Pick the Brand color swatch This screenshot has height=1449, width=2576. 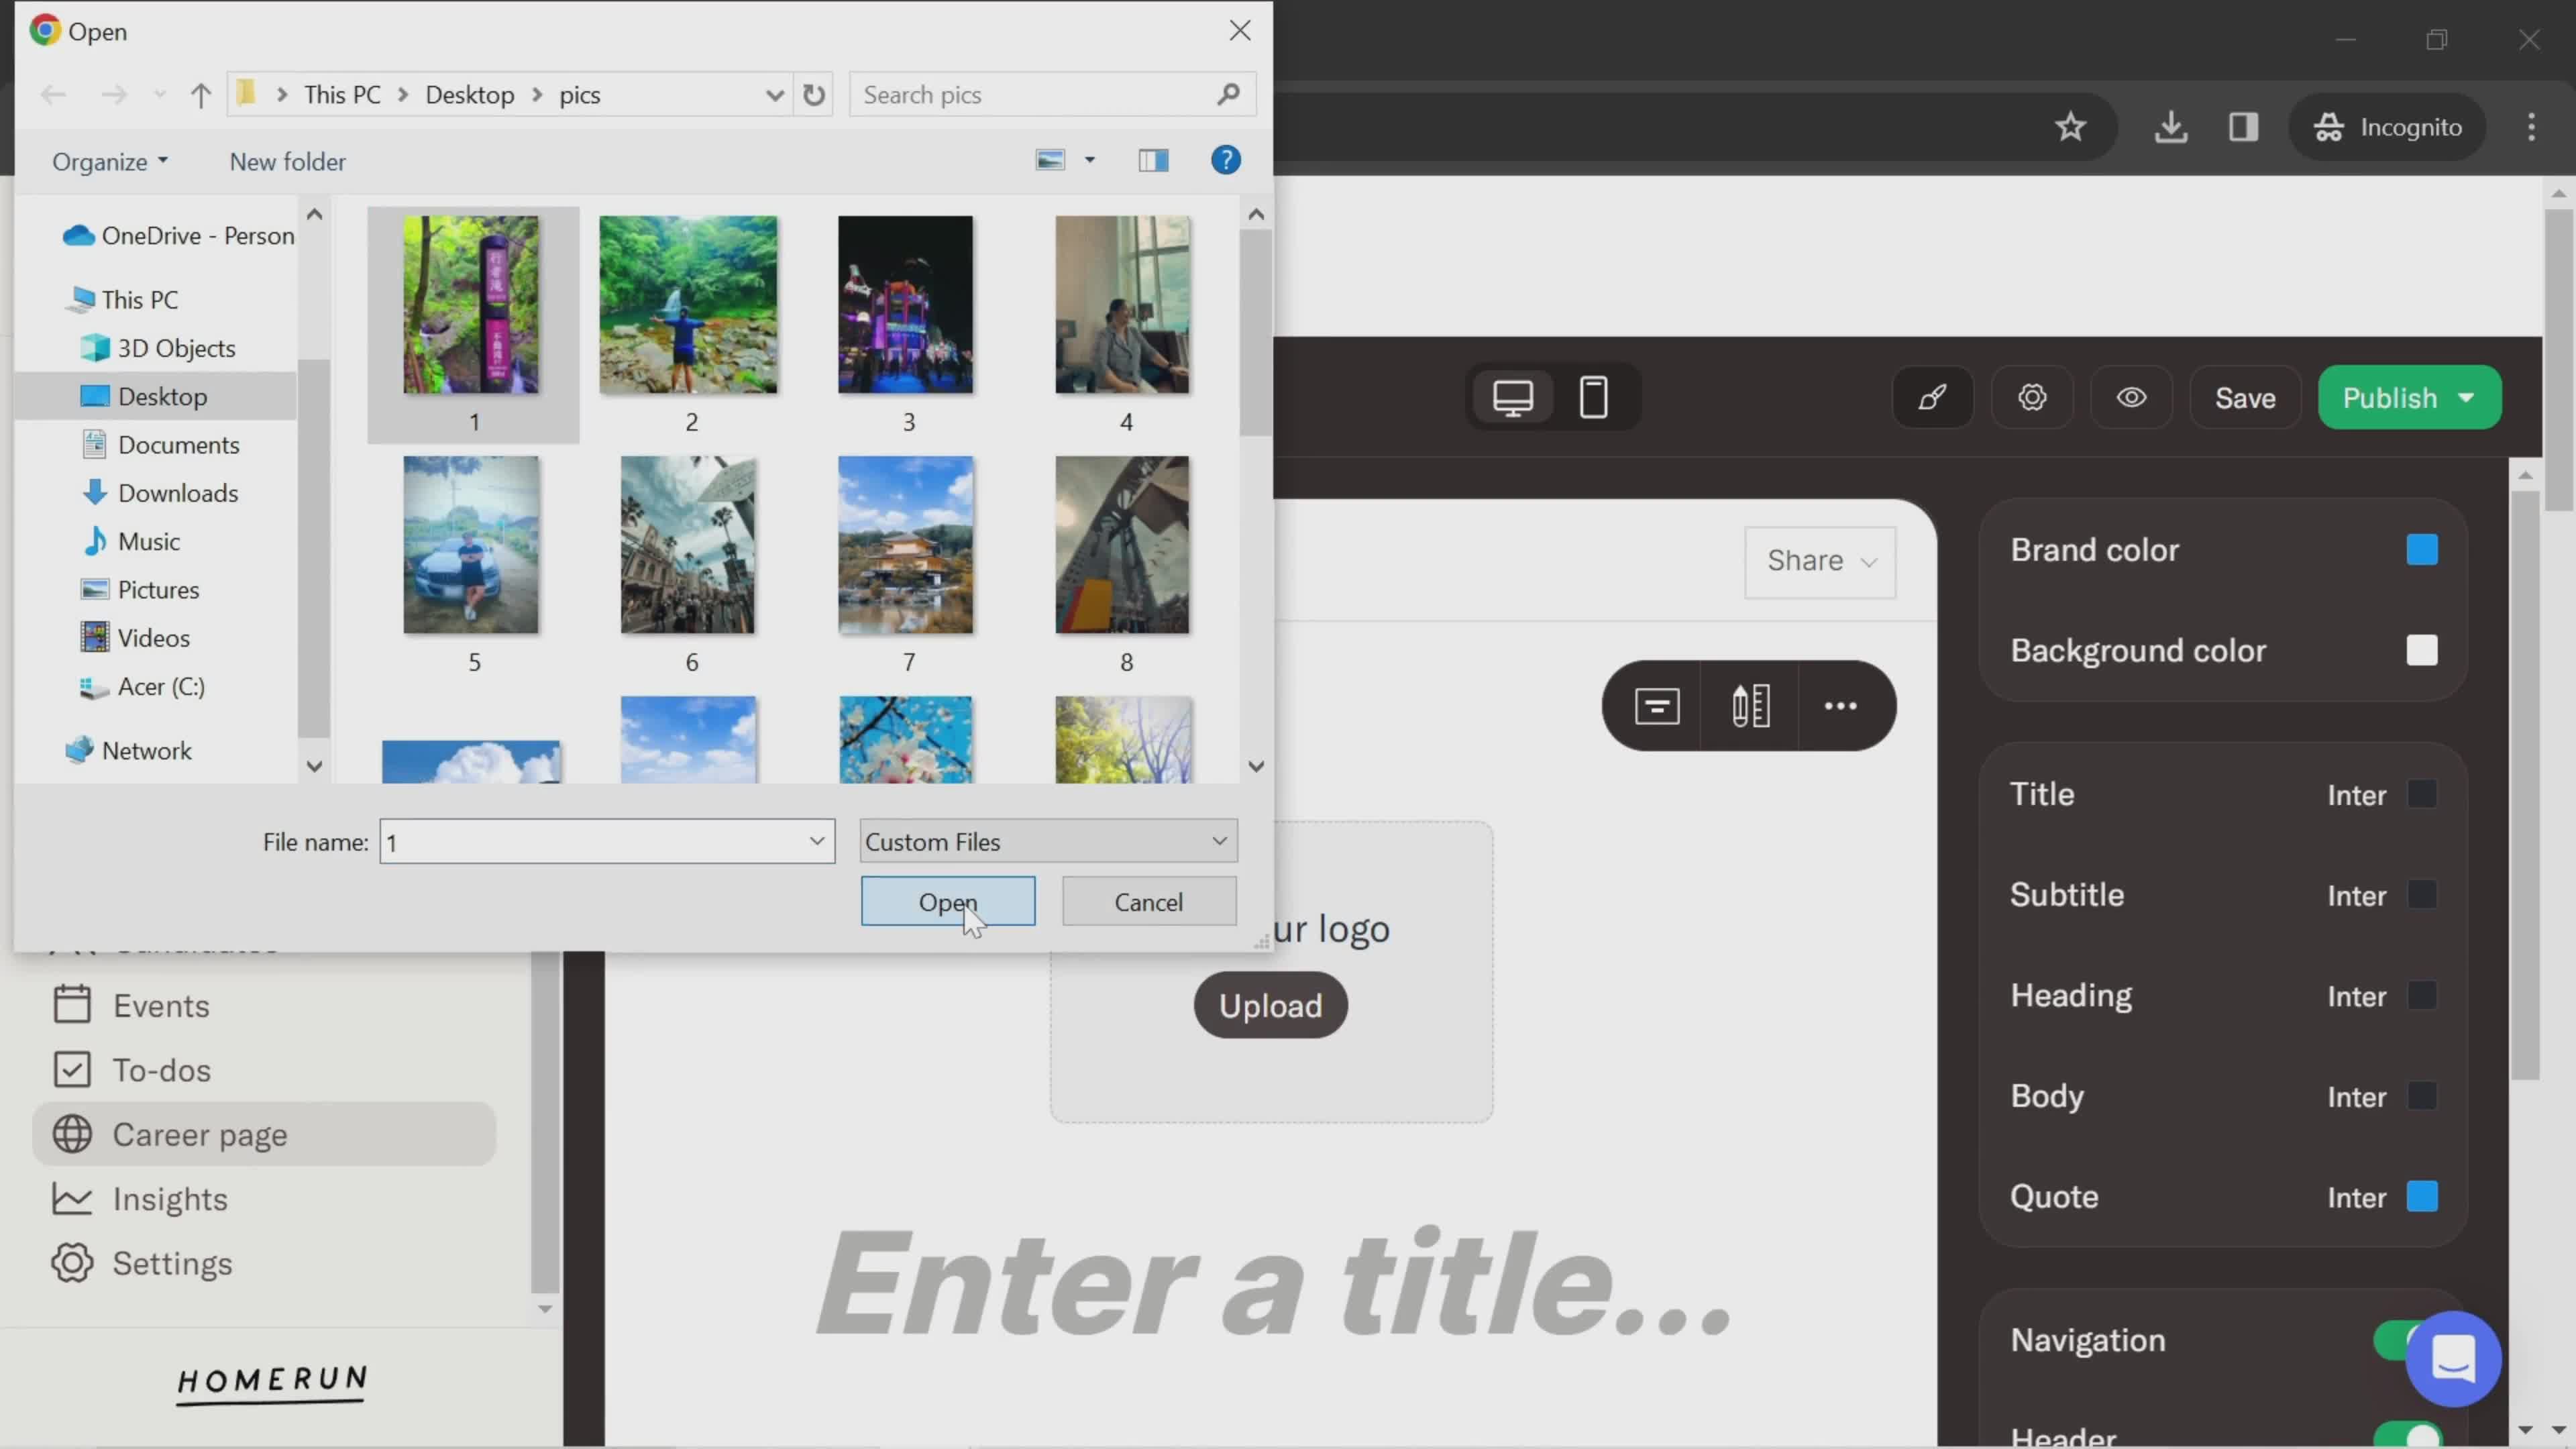click(x=2421, y=550)
